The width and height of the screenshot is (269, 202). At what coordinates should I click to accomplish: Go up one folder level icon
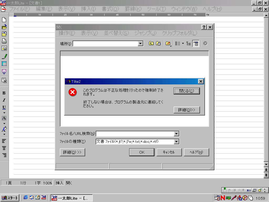click(151, 43)
